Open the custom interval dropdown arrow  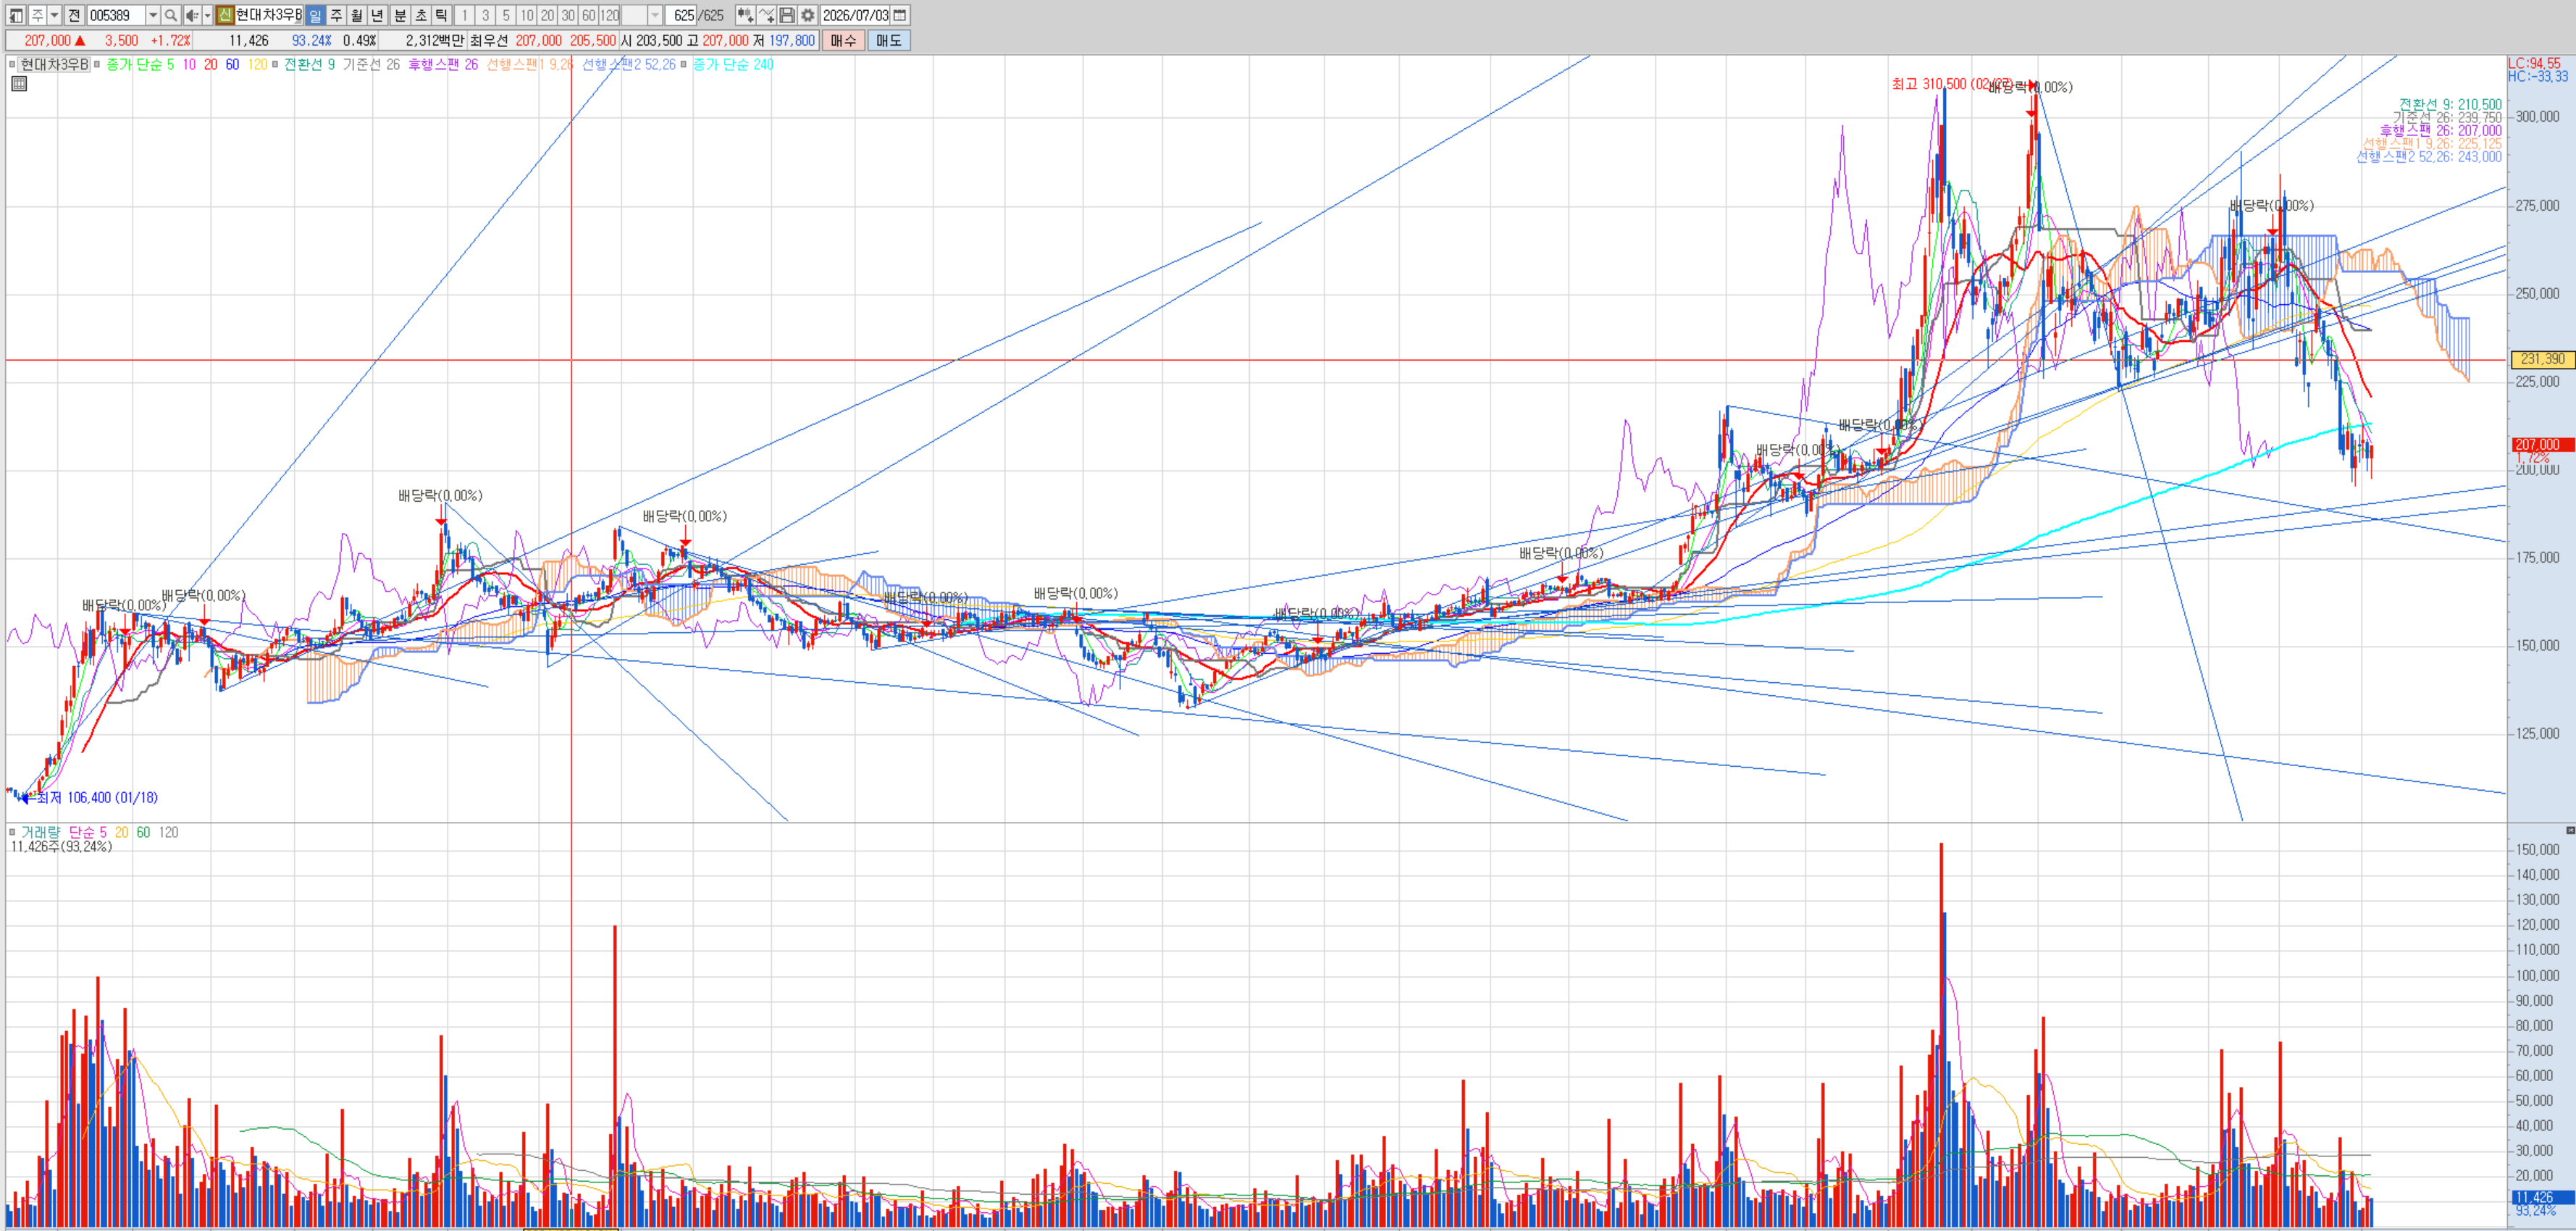point(655,15)
